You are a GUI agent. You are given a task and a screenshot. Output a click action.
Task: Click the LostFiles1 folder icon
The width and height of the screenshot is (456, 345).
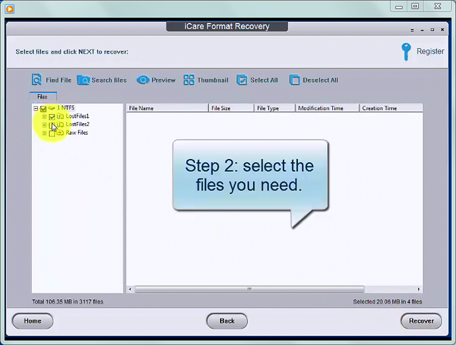tap(60, 117)
